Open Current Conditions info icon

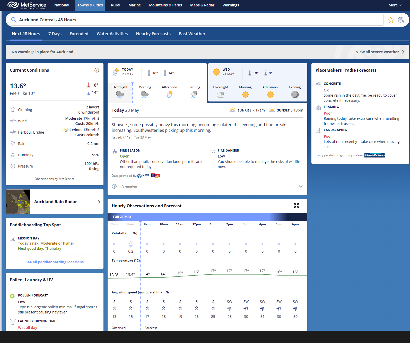(x=97, y=70)
